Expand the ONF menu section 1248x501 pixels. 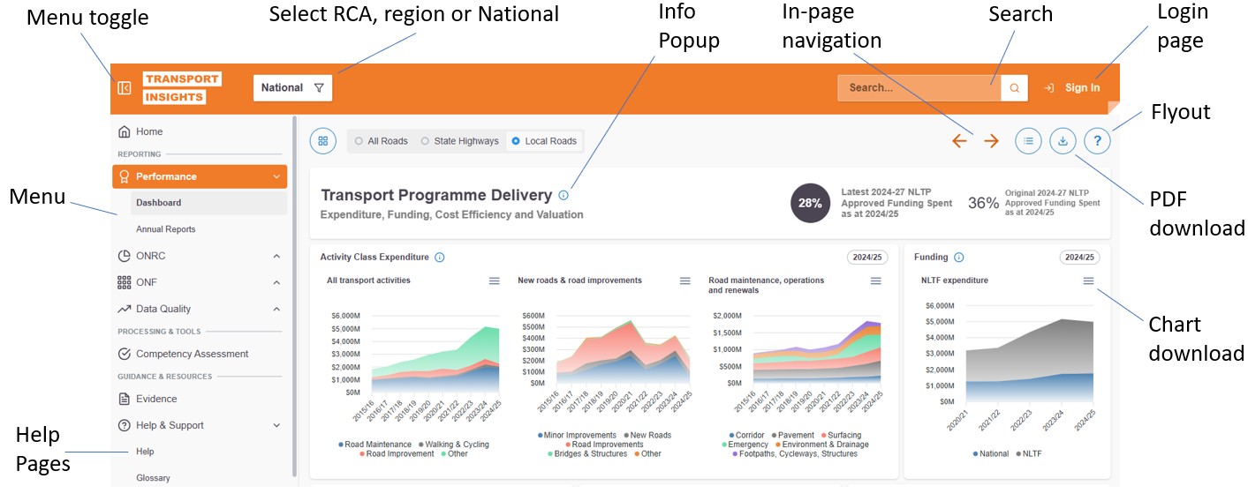(200, 282)
